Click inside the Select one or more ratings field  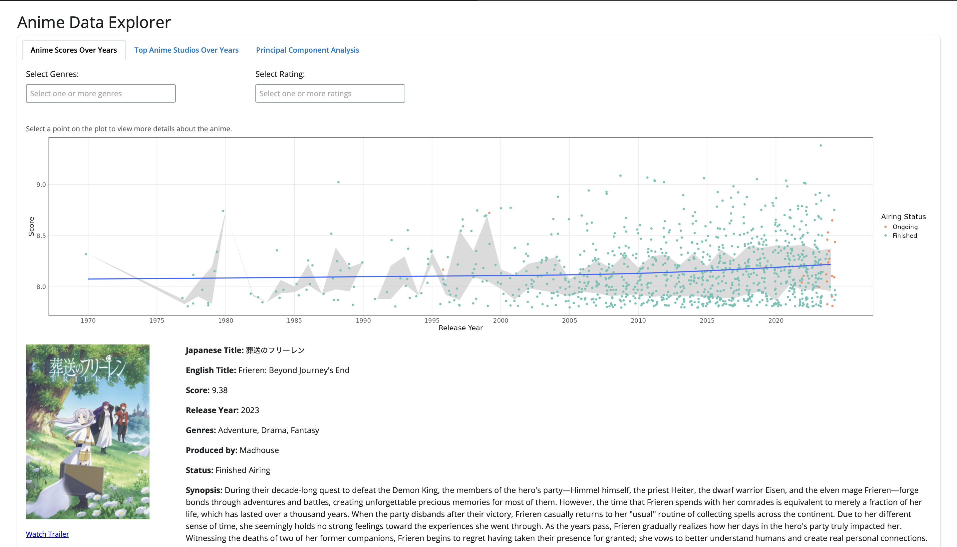(x=330, y=93)
